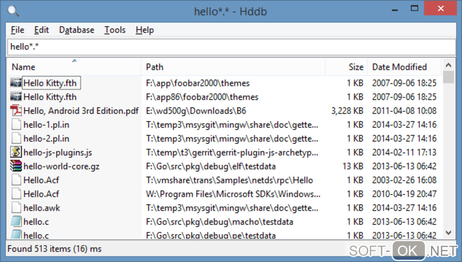Click the scroll up arrow of results list
Viewport: 462px width, 262px height.
pos(448,65)
